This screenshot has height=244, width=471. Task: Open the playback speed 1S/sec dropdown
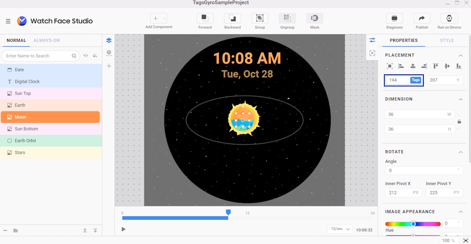point(340,229)
